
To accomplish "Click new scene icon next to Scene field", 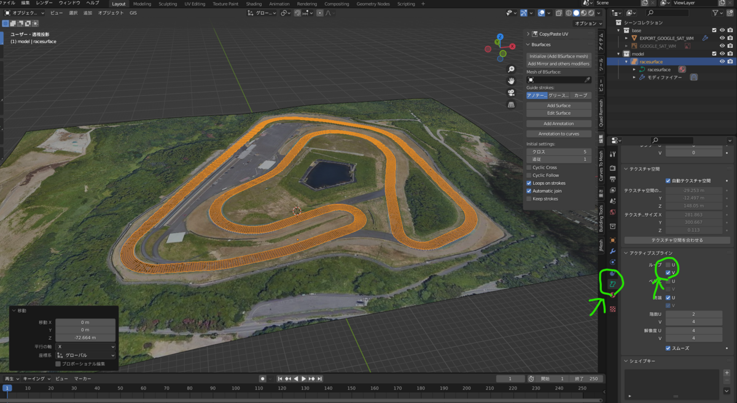I will (643, 3).
